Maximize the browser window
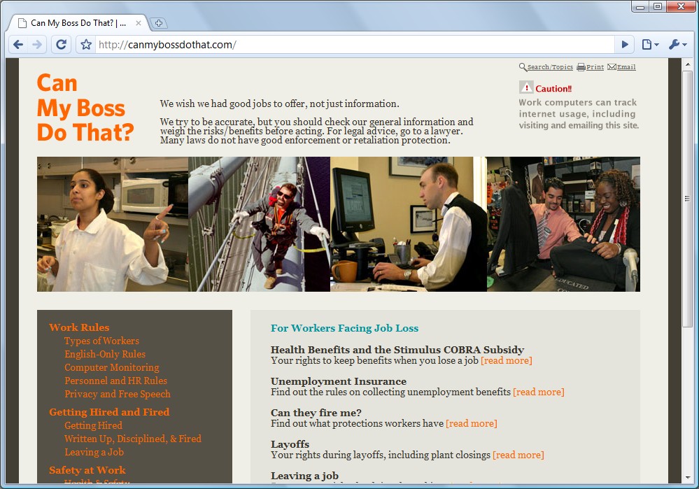699x489 pixels. [658, 7]
